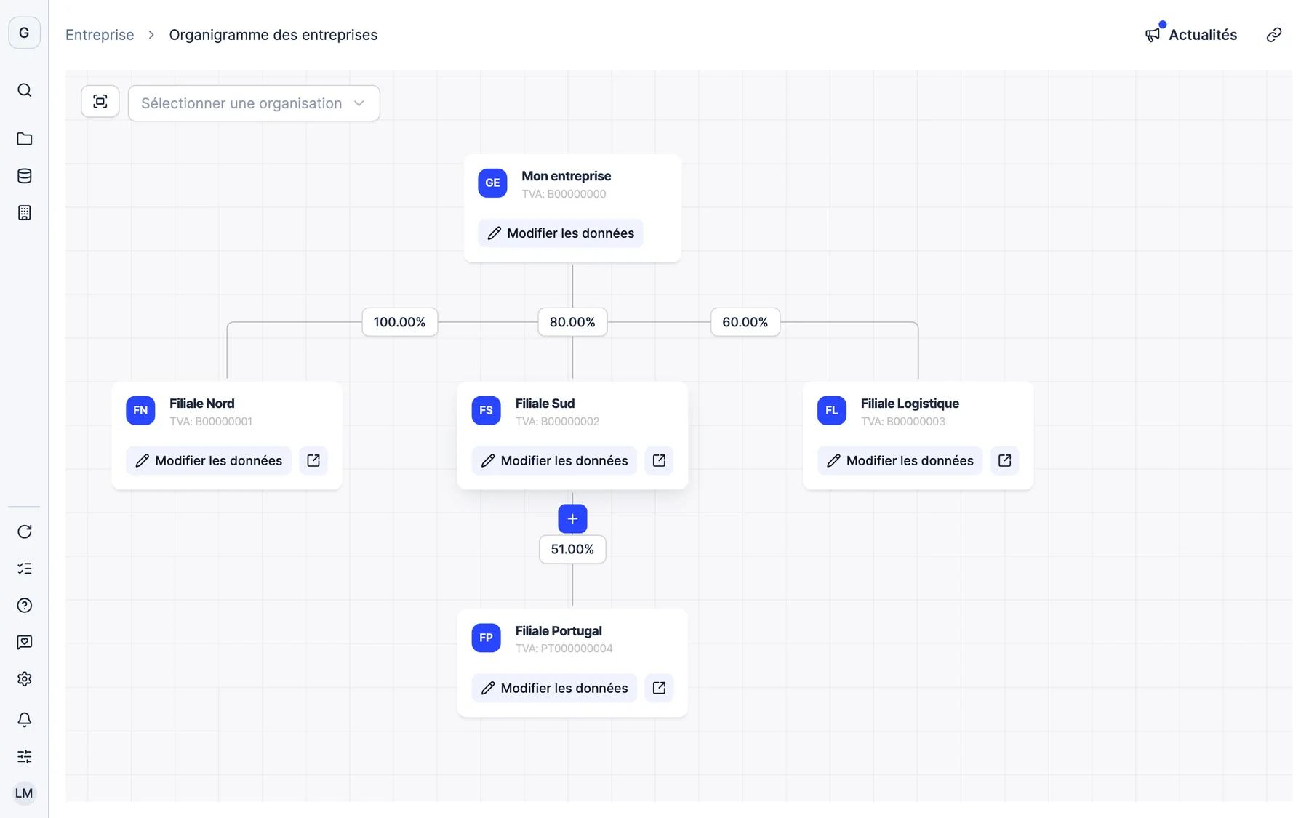Go to Entreprise breadcrumb link
Image resolution: width=1309 pixels, height=818 pixels.
tap(100, 35)
